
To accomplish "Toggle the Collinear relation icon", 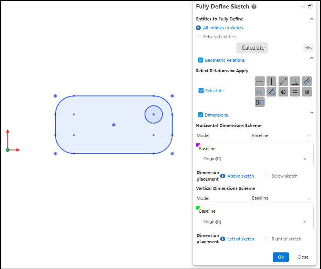I will tap(283, 81).
